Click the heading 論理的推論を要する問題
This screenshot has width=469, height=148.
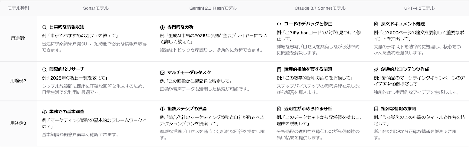[x=308, y=70]
